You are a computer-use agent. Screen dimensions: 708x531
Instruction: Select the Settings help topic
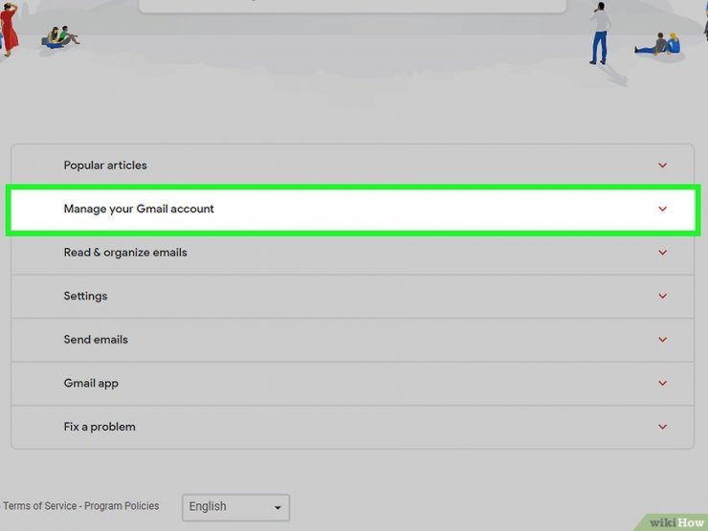pos(85,297)
